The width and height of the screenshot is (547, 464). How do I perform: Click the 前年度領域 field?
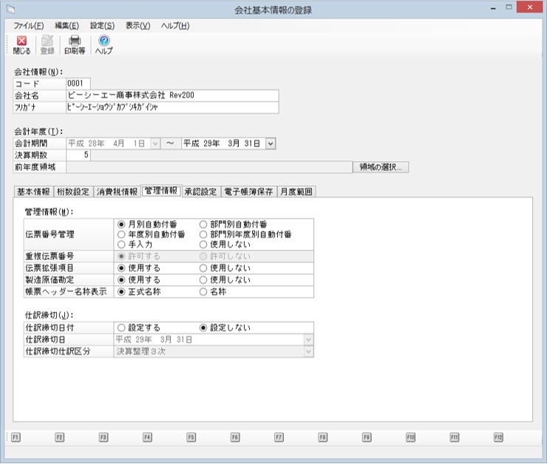point(209,167)
